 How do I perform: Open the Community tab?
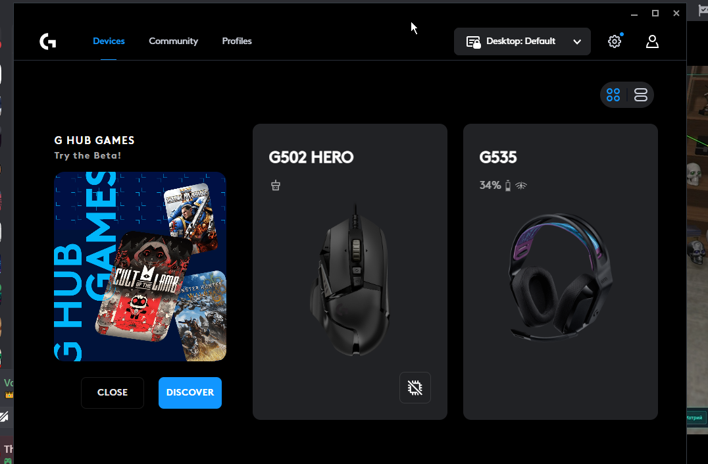pyautogui.click(x=174, y=41)
